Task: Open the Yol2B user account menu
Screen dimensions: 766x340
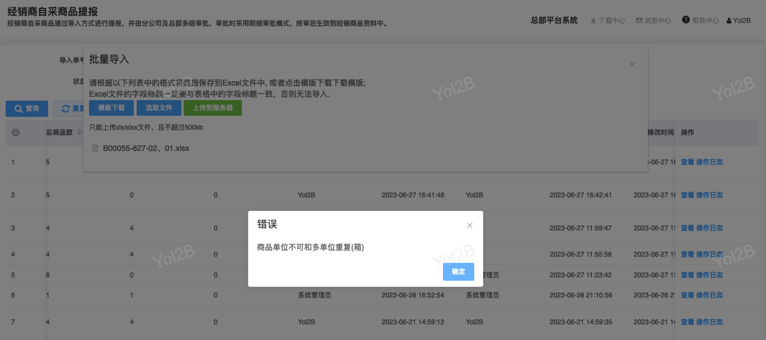Action: [738, 21]
